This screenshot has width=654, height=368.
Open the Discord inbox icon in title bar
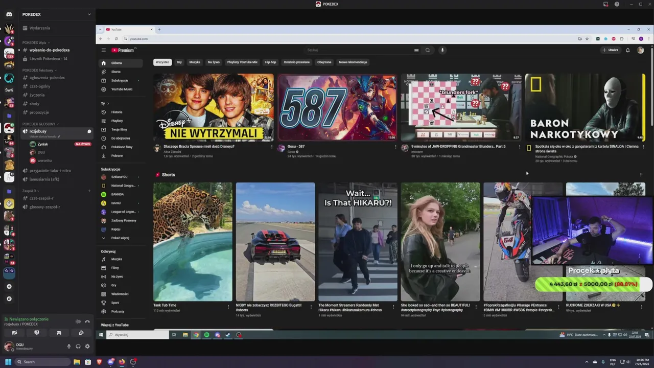606,4
